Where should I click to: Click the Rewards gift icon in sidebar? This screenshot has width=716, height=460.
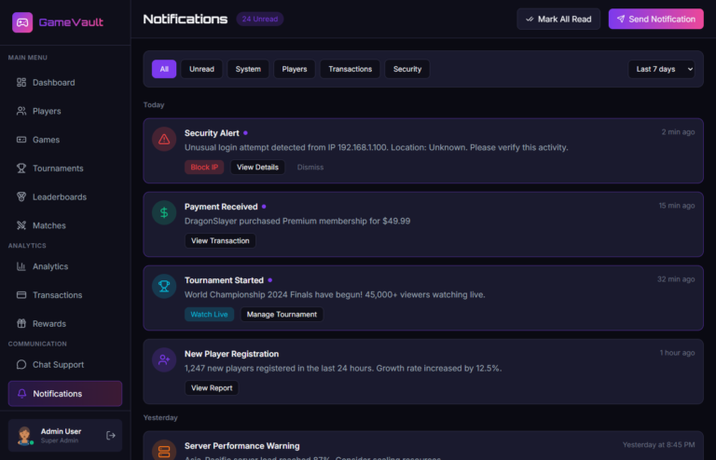click(x=21, y=324)
